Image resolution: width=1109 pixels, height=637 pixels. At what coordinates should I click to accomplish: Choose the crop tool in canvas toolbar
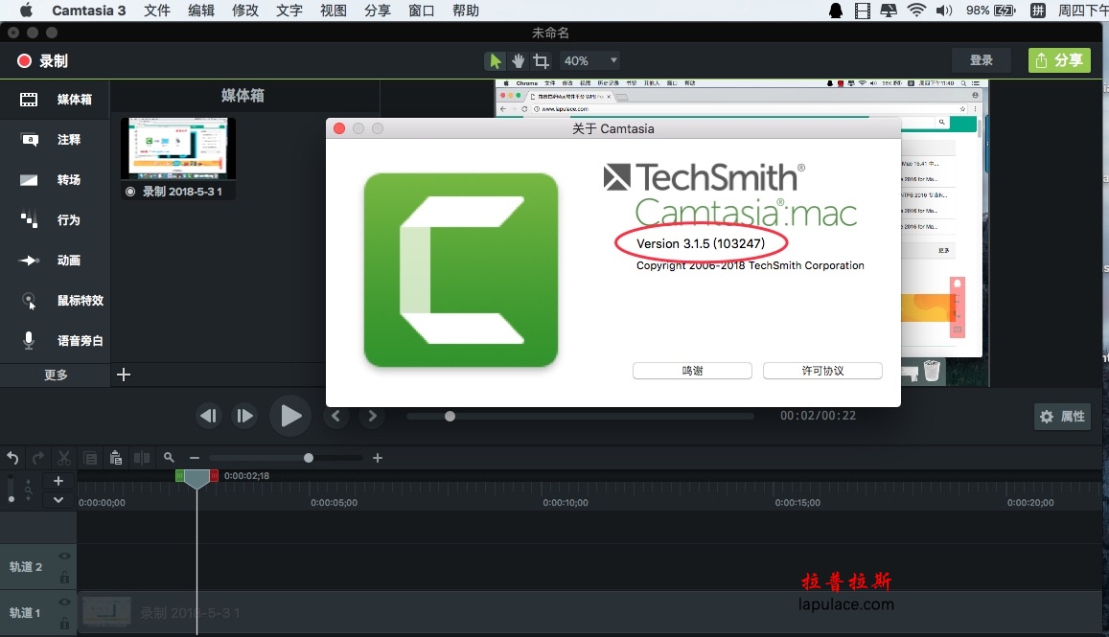tap(541, 61)
